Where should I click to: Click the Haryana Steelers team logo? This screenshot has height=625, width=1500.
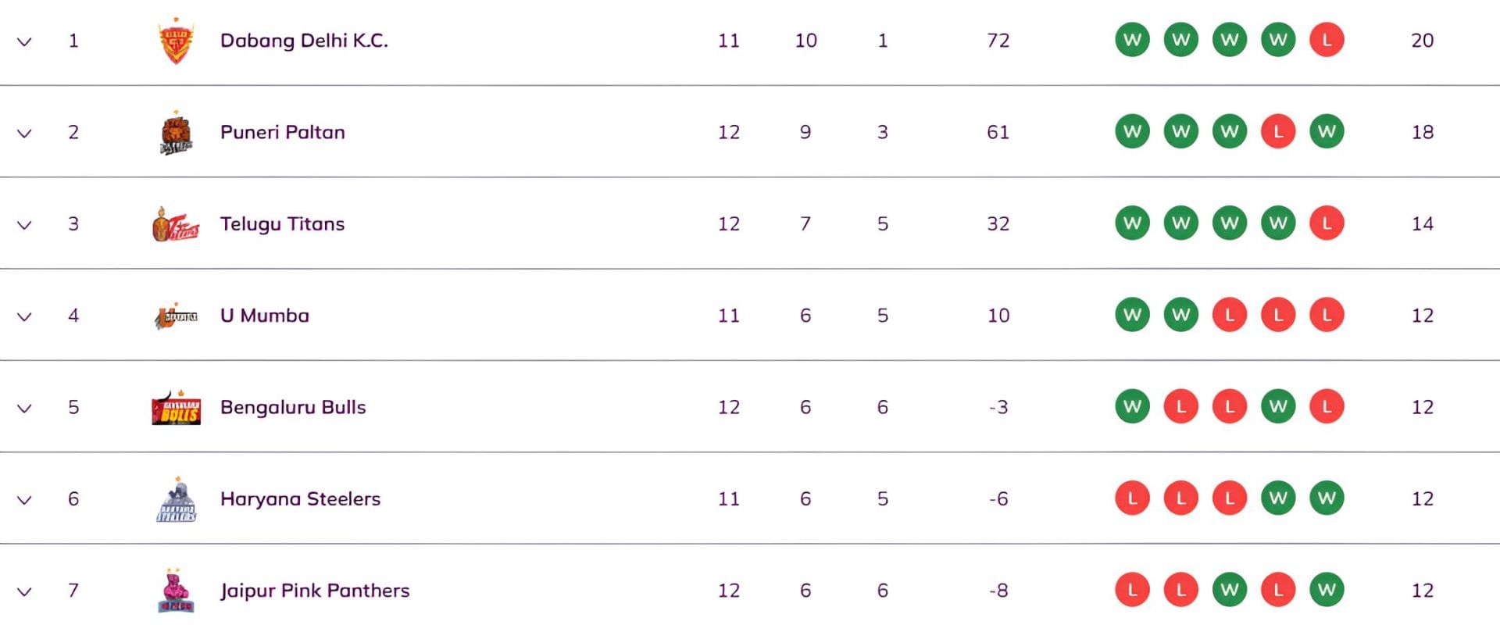tap(176, 500)
